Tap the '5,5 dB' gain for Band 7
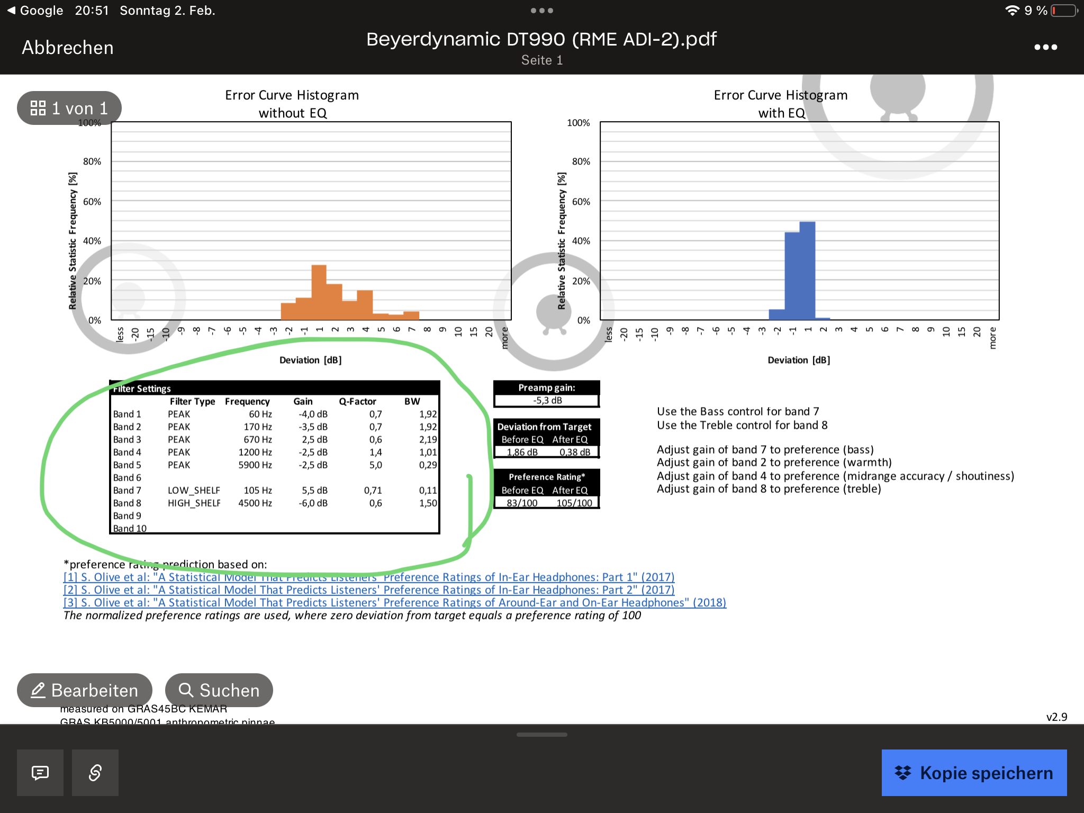 pyautogui.click(x=314, y=490)
